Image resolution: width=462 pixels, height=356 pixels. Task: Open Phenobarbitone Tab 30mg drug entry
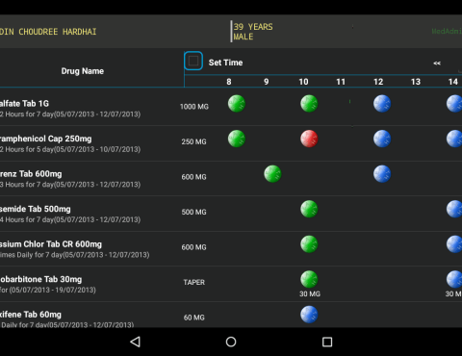coord(48,284)
